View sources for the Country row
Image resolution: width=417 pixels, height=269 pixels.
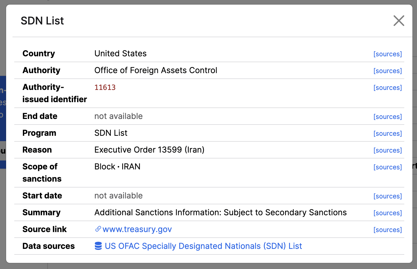[387, 54]
